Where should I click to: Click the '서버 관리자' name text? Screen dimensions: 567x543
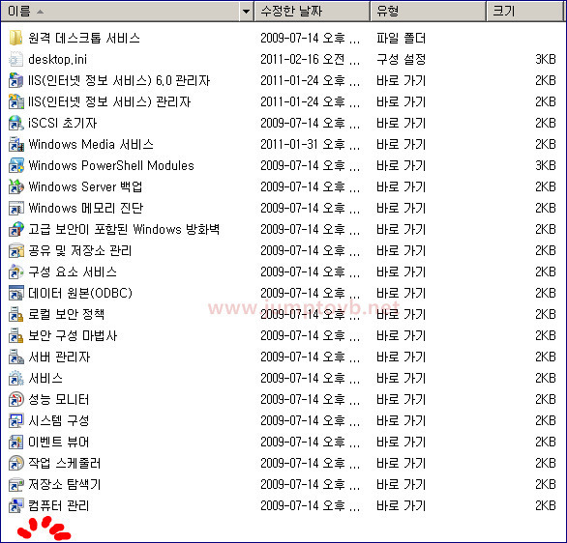pyautogui.click(x=59, y=357)
